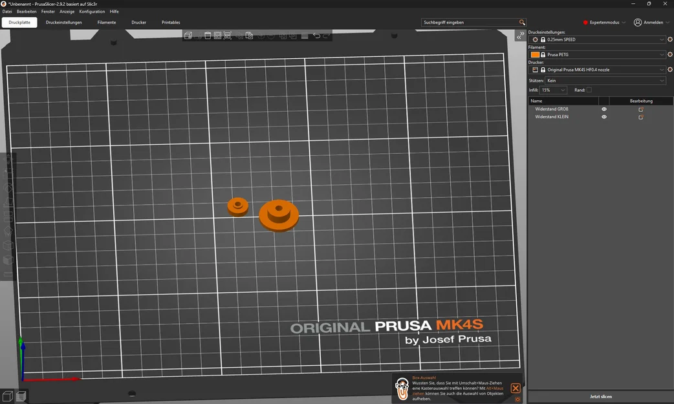Click the Jetzt slicen button
Image resolution: width=674 pixels, height=404 pixels.
pos(600,396)
